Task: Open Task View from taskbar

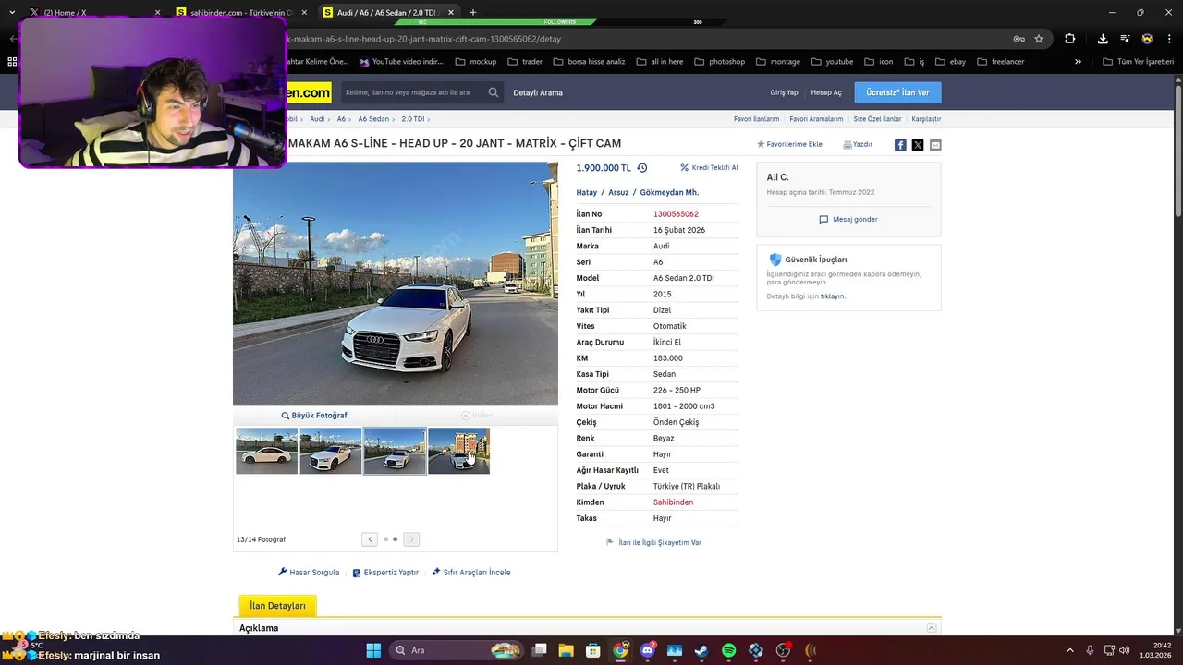Action: tap(540, 650)
